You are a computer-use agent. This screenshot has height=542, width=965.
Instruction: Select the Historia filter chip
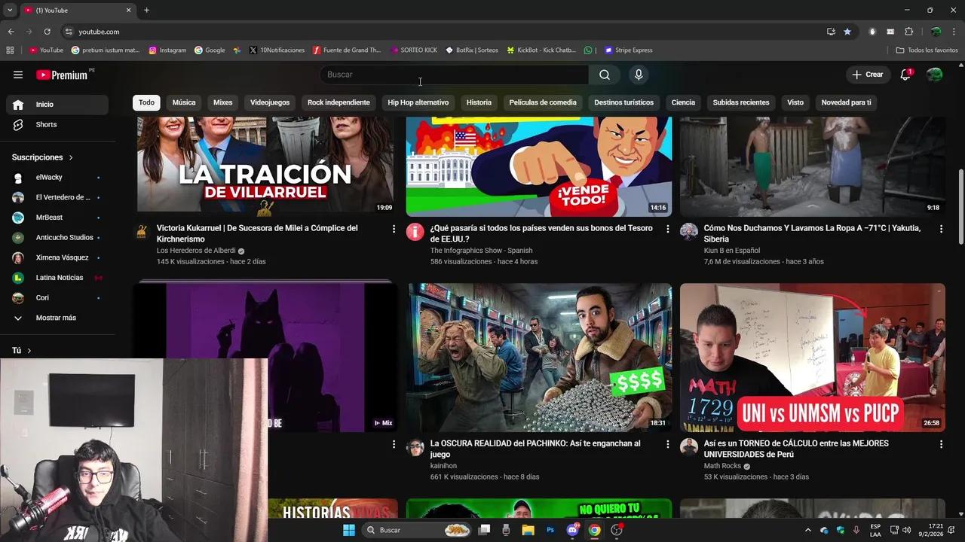pos(479,102)
